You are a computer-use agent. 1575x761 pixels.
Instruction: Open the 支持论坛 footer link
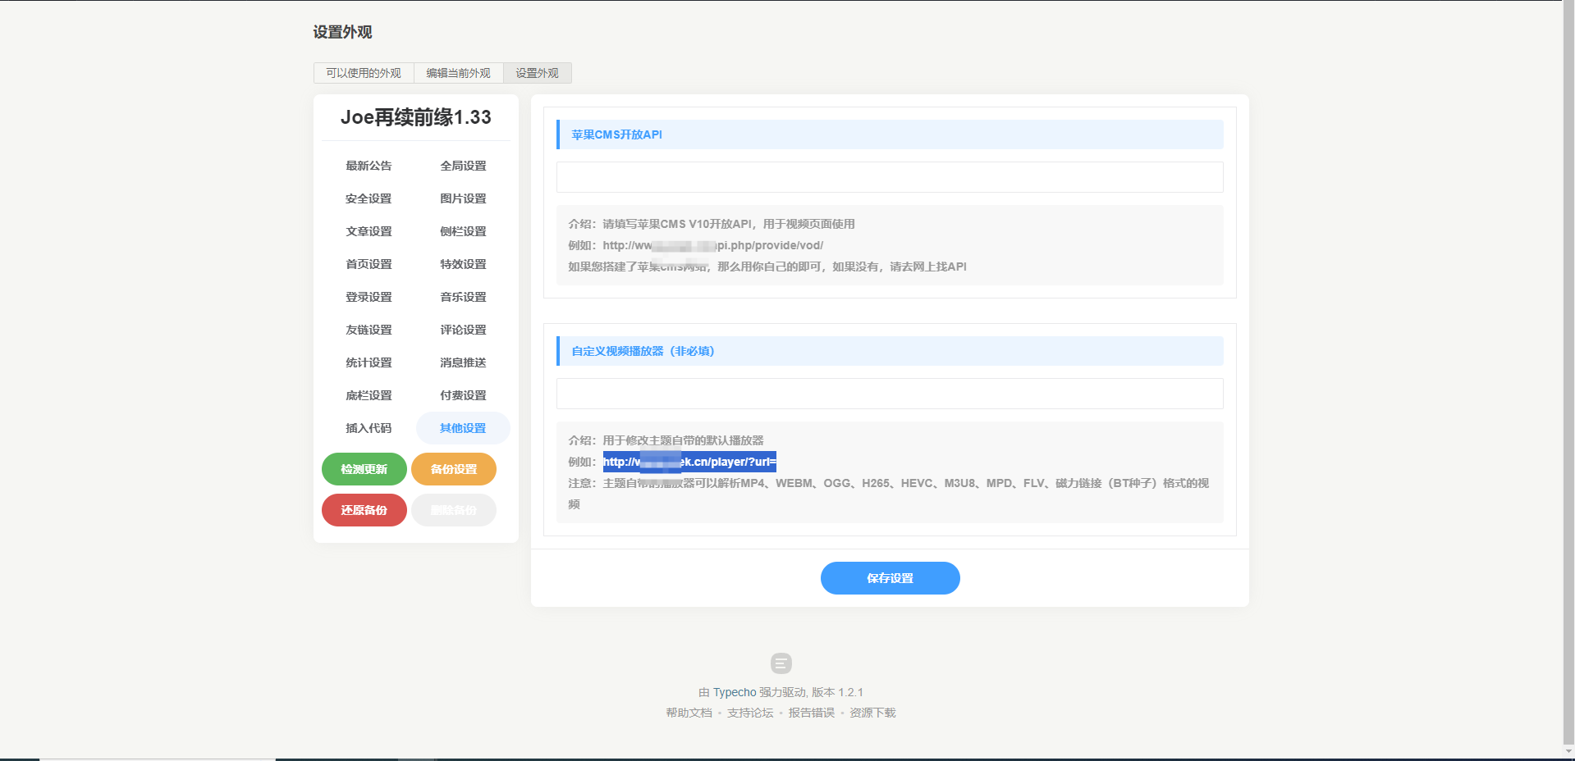750,713
